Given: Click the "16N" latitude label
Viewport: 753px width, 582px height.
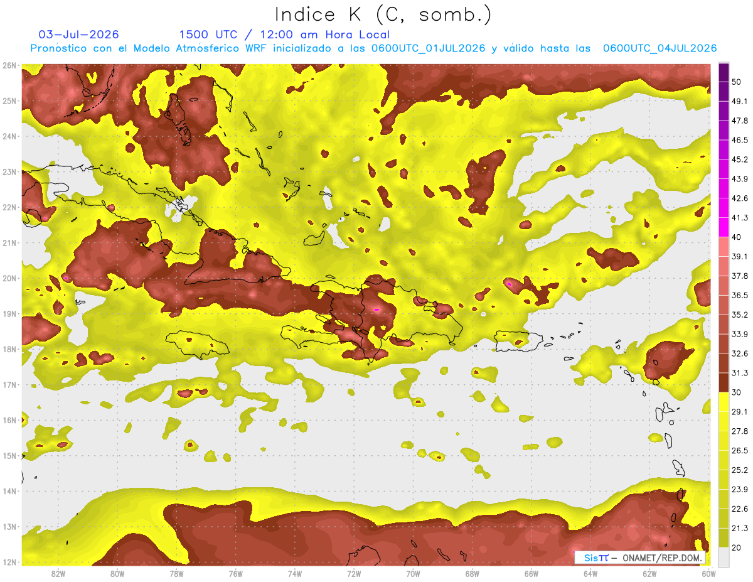Looking at the screenshot, I should (x=9, y=420).
